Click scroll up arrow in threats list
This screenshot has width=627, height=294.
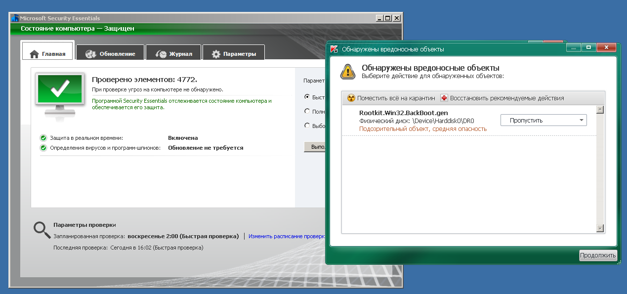click(600, 110)
